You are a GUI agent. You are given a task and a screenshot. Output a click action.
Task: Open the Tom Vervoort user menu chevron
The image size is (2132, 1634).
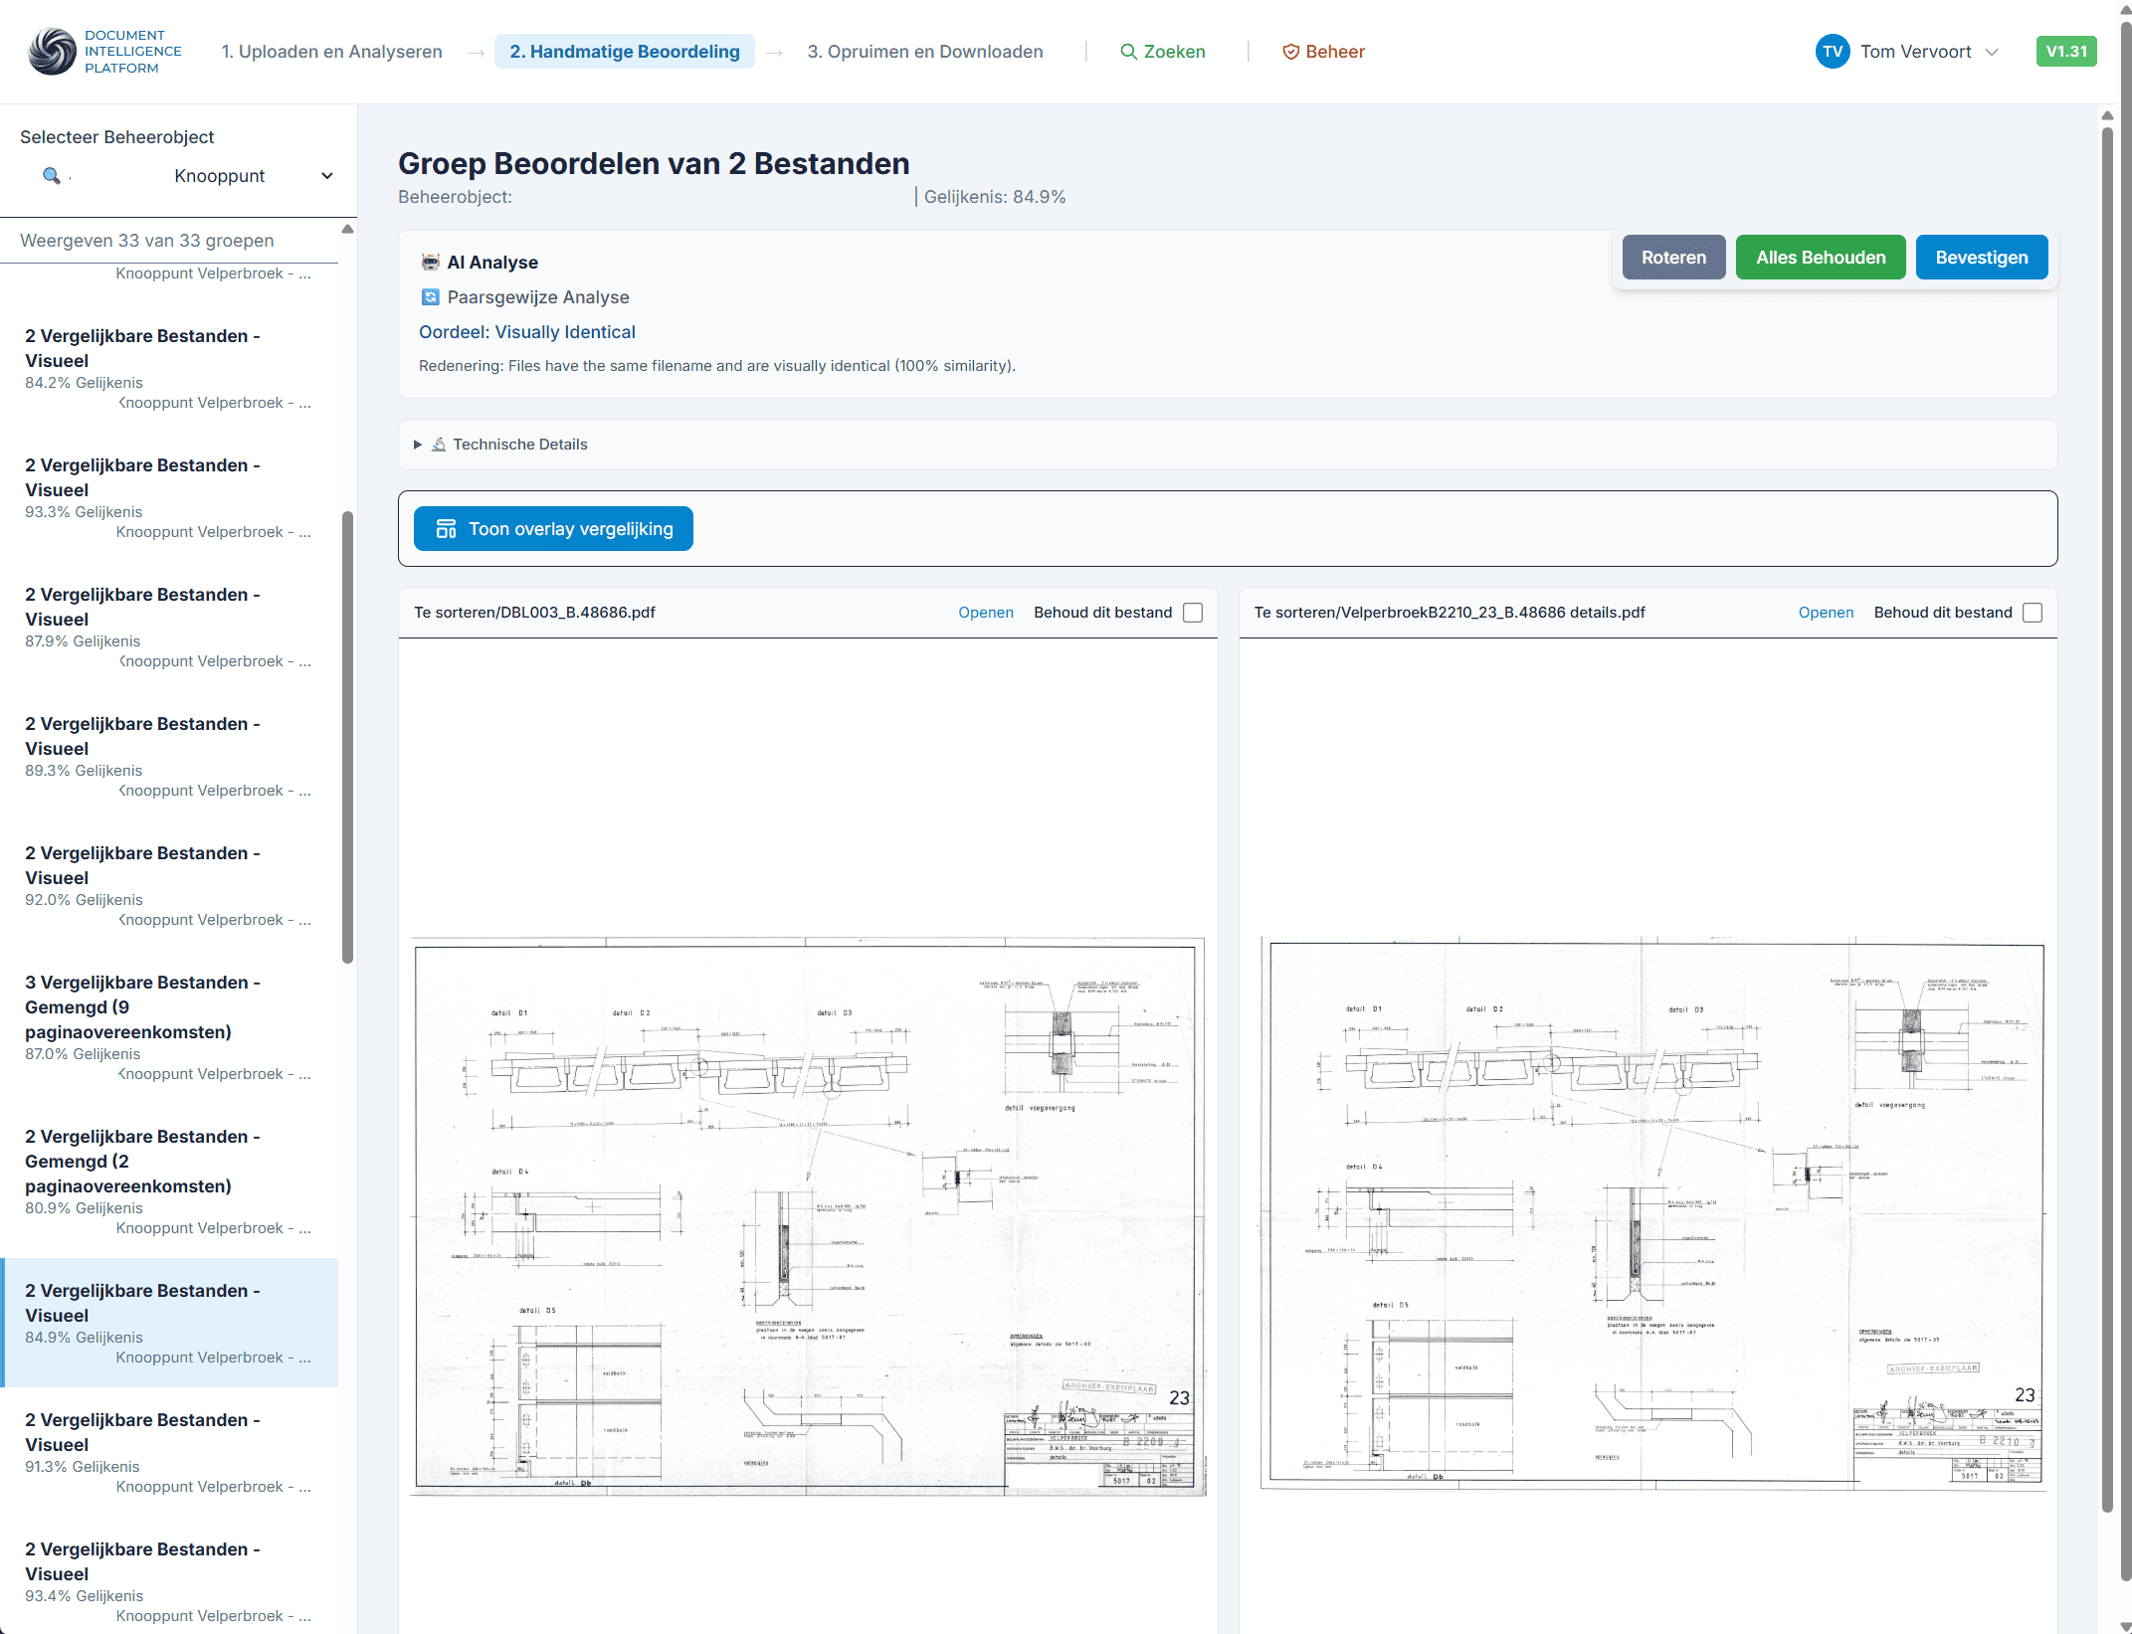click(x=1992, y=52)
